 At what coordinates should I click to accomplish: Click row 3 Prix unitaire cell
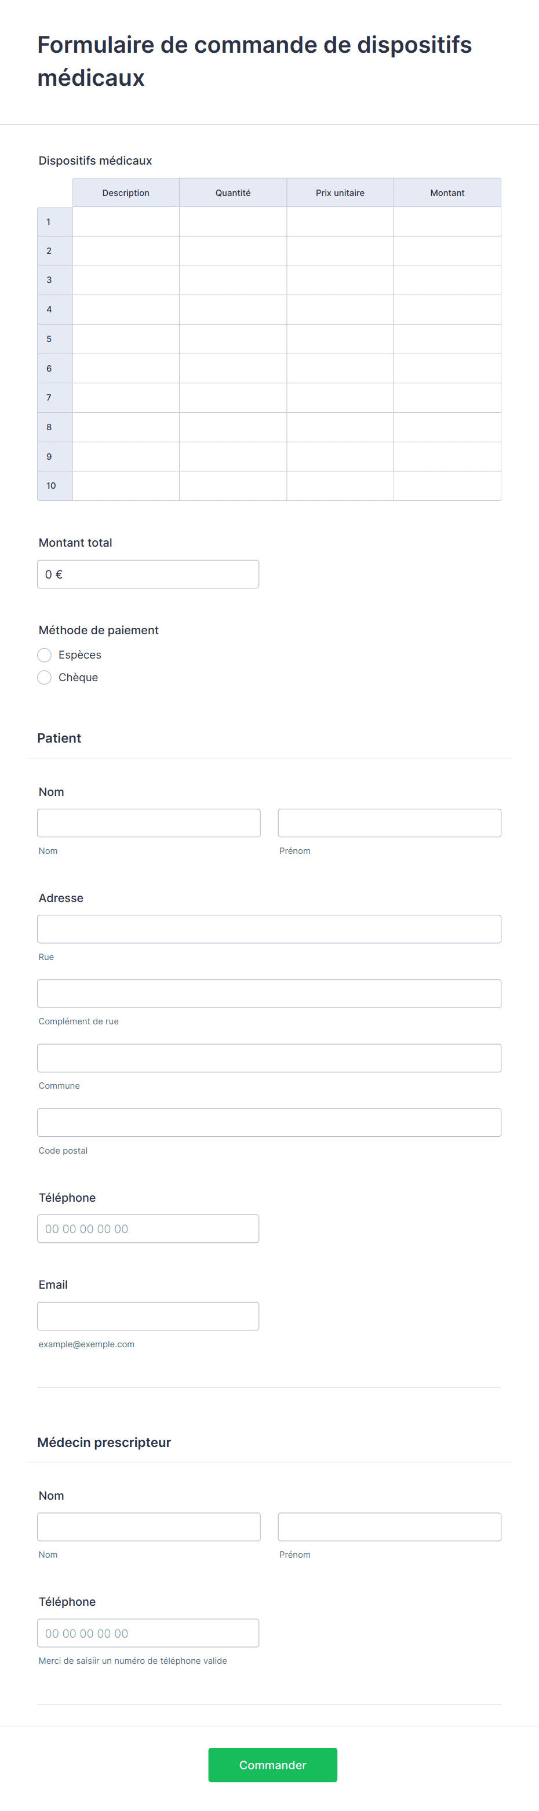coord(340,280)
